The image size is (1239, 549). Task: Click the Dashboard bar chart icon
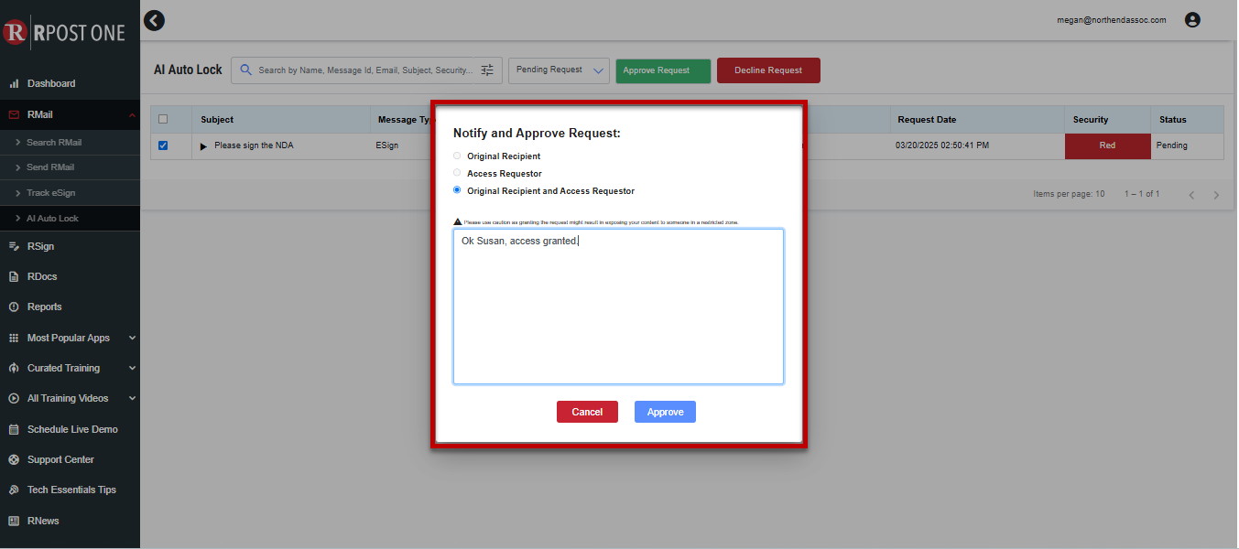14,83
